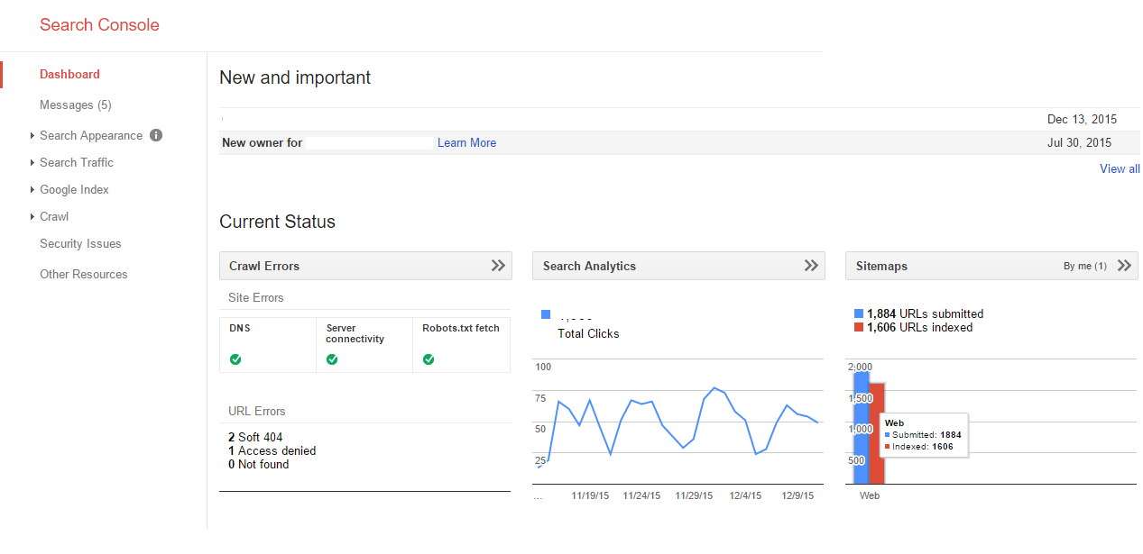
Task: Click the Jul 30, 2015 message date
Action: click(x=1080, y=142)
